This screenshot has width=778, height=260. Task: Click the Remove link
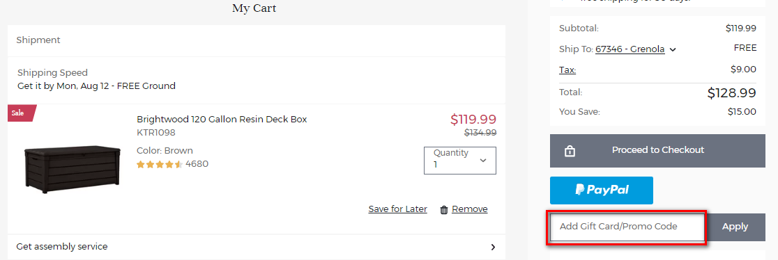coord(469,209)
